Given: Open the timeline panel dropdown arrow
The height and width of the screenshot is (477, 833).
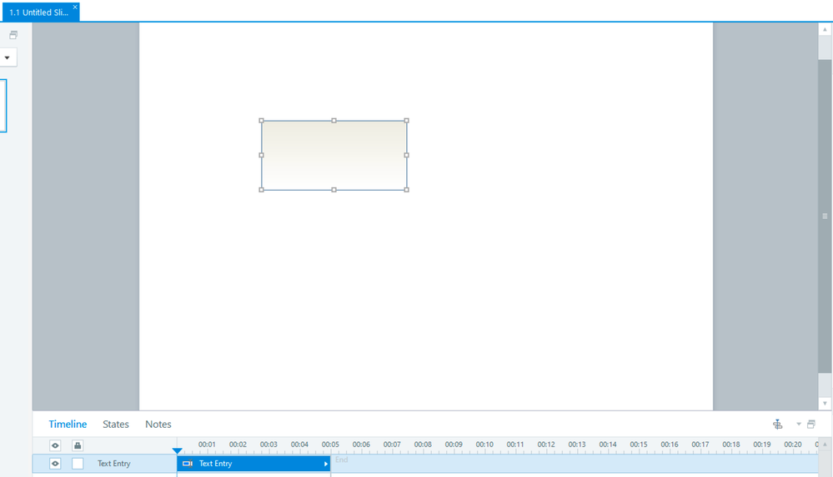Looking at the screenshot, I should [799, 424].
